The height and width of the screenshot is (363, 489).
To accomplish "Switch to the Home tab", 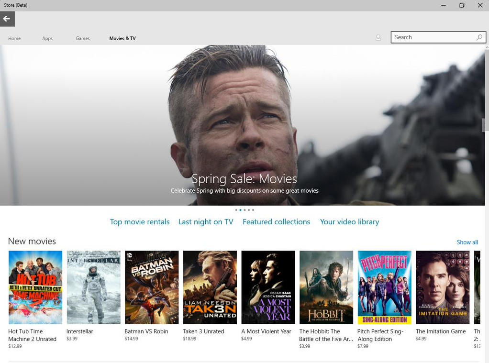I will pyautogui.click(x=14, y=38).
